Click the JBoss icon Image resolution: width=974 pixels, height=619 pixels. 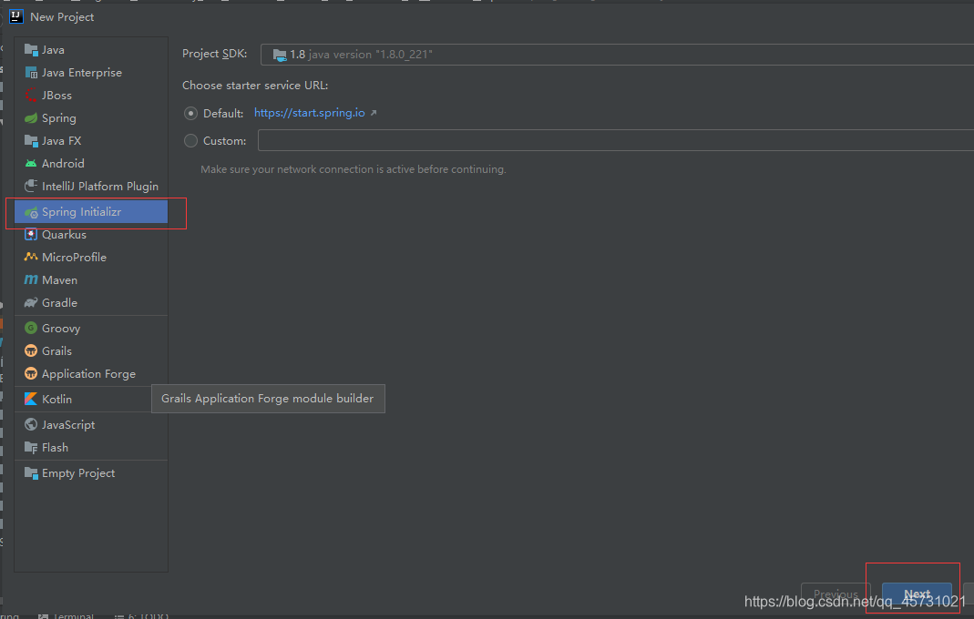tap(31, 95)
